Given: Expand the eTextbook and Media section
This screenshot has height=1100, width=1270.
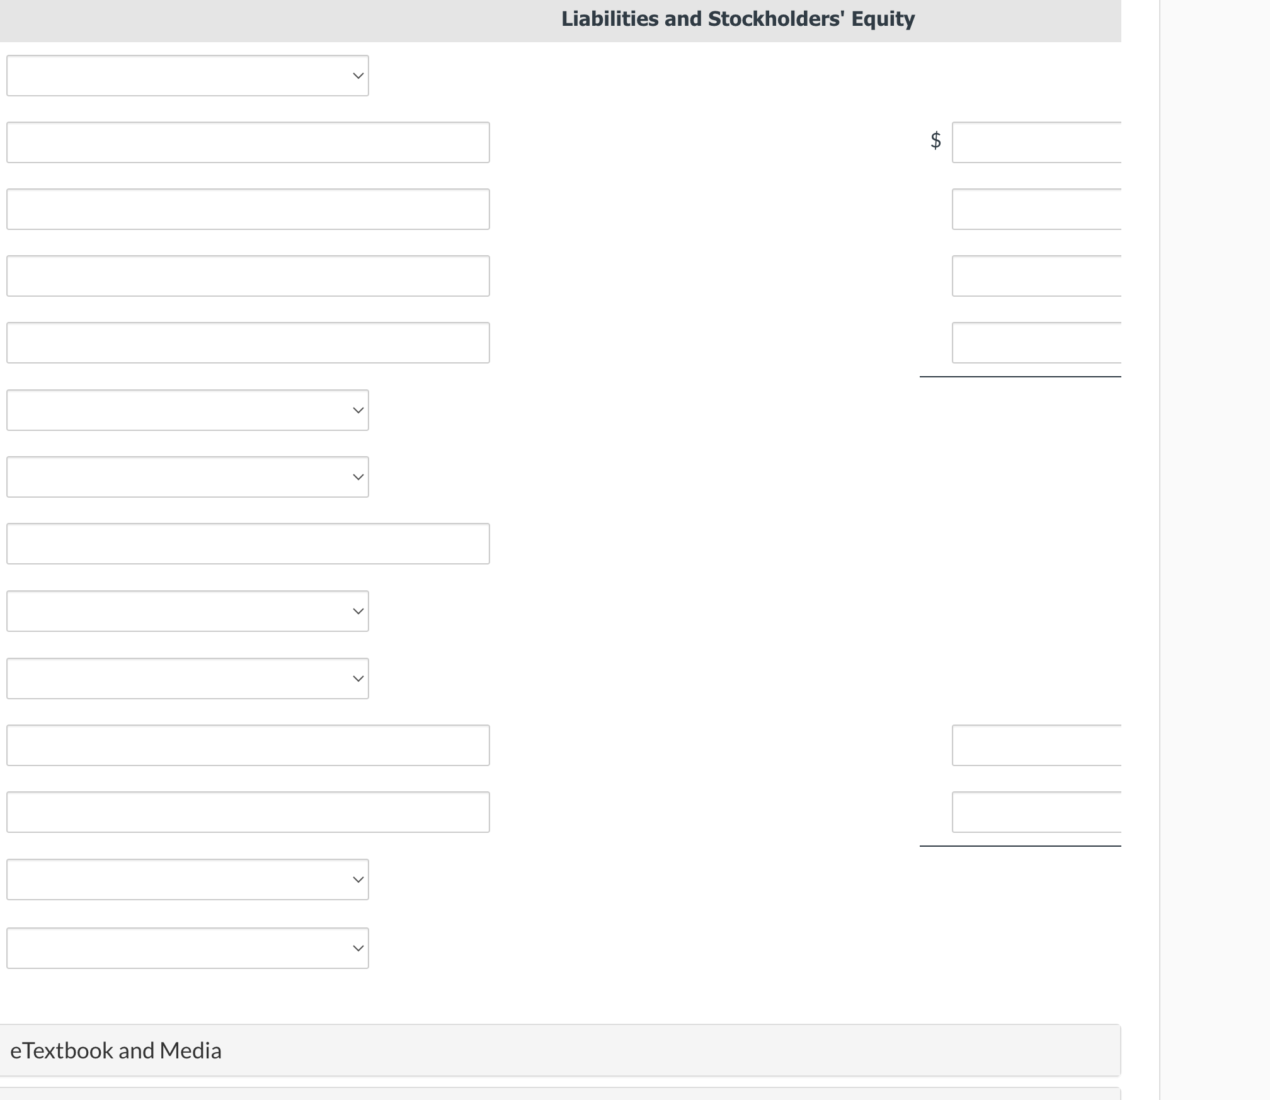Looking at the screenshot, I should [x=560, y=1050].
